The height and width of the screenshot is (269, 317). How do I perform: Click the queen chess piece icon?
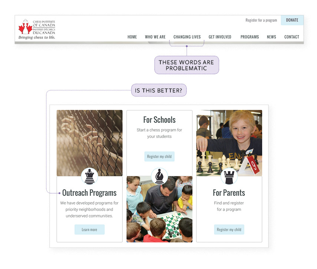coord(90,176)
